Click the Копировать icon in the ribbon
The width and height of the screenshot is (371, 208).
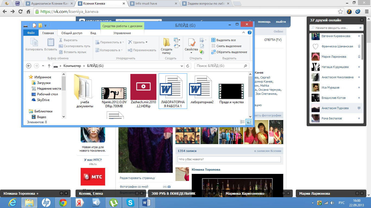point(34,44)
